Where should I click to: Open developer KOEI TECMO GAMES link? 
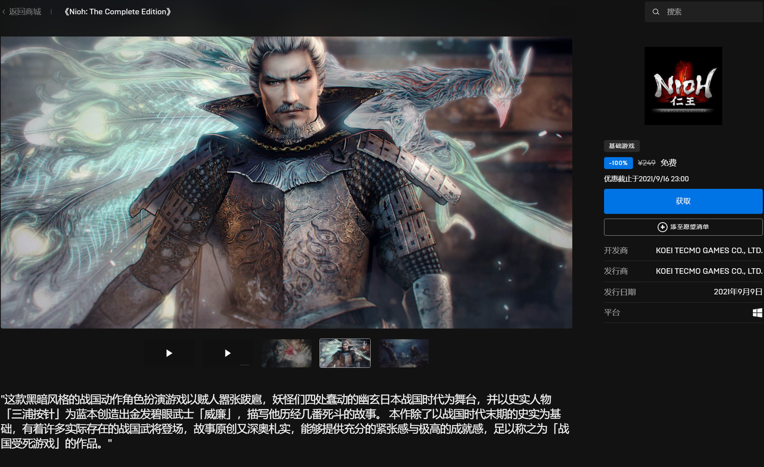pos(709,251)
